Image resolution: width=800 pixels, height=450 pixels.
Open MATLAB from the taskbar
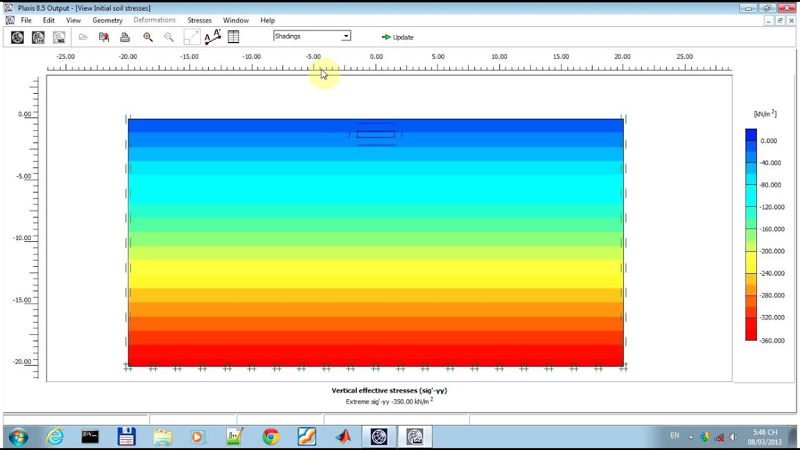click(x=342, y=436)
